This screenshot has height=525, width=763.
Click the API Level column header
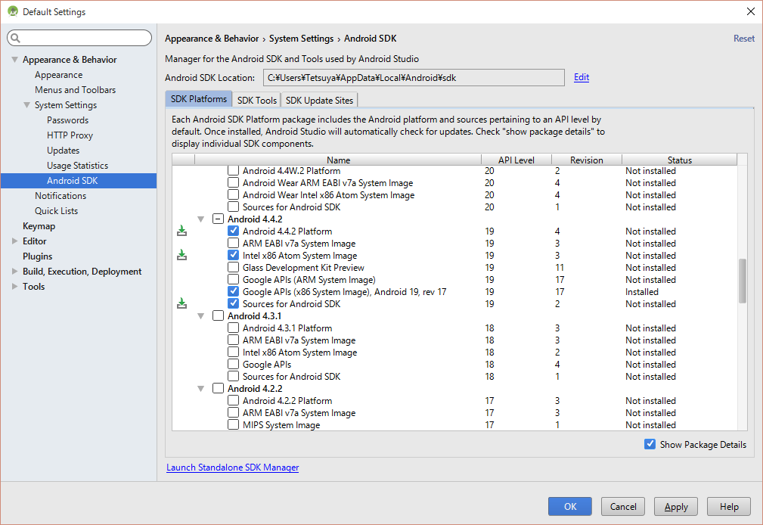pos(516,160)
